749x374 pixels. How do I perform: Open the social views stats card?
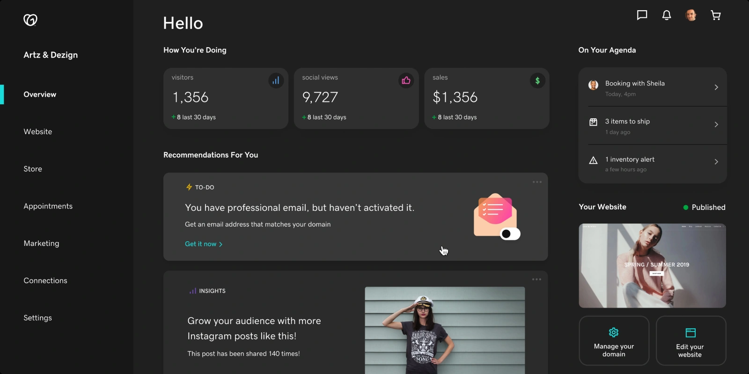tap(356, 98)
